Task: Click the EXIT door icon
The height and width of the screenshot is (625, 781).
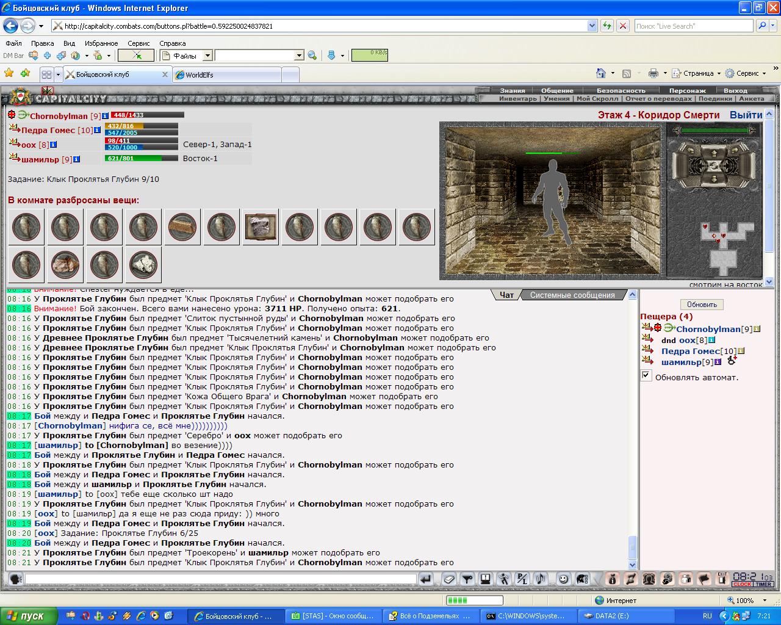Action: [x=722, y=577]
